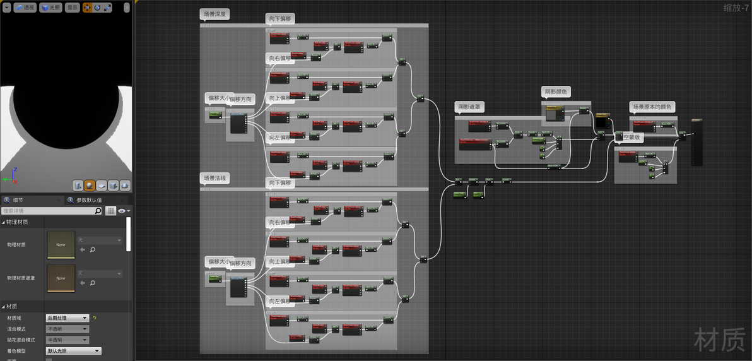Image resolution: width=752 pixels, height=361 pixels.
Task: Switch preview mesh to cube shape
Action: (113, 186)
